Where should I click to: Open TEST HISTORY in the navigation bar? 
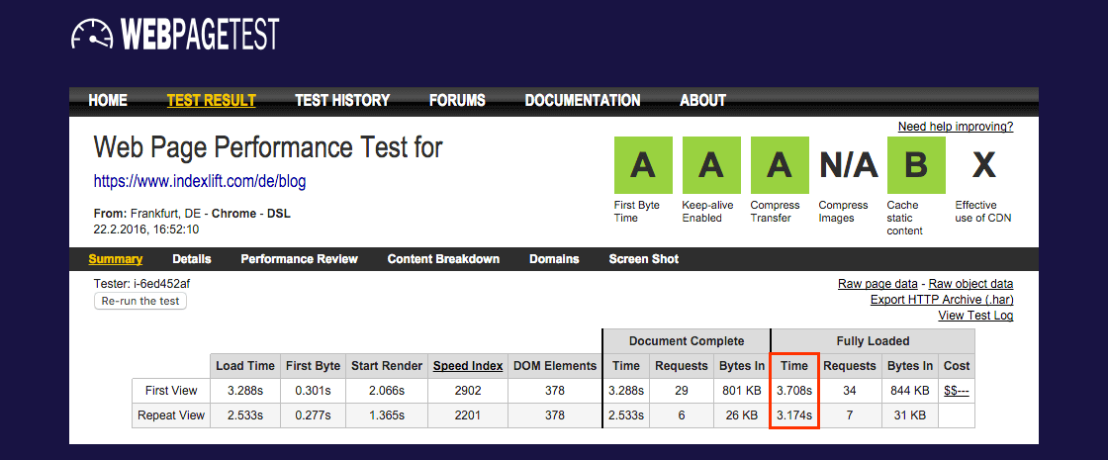pos(342,100)
